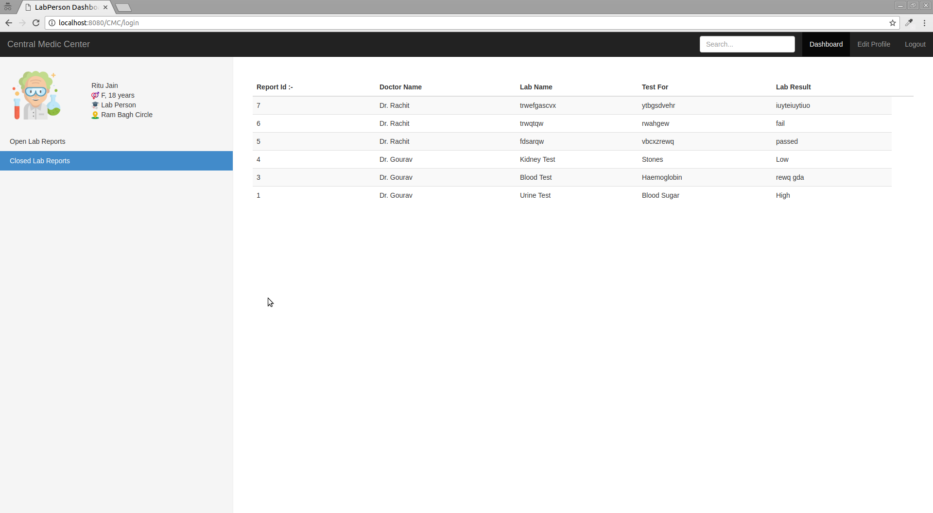The width and height of the screenshot is (933, 513).
Task: Click the Central Medic Center brand title
Action: [x=49, y=44]
